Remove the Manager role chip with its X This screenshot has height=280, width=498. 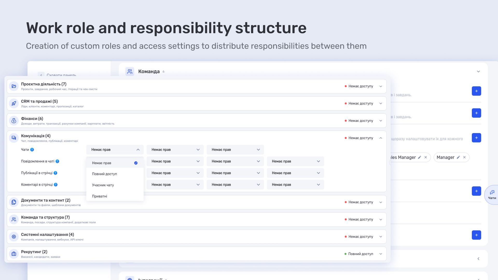click(x=465, y=157)
